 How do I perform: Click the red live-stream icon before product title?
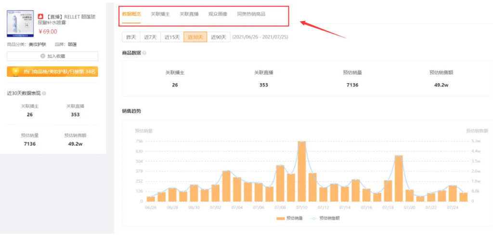click(x=40, y=16)
